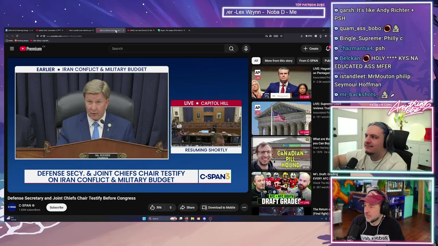Open the C-SPAN channel name link
438x246 pixels.
point(25,205)
